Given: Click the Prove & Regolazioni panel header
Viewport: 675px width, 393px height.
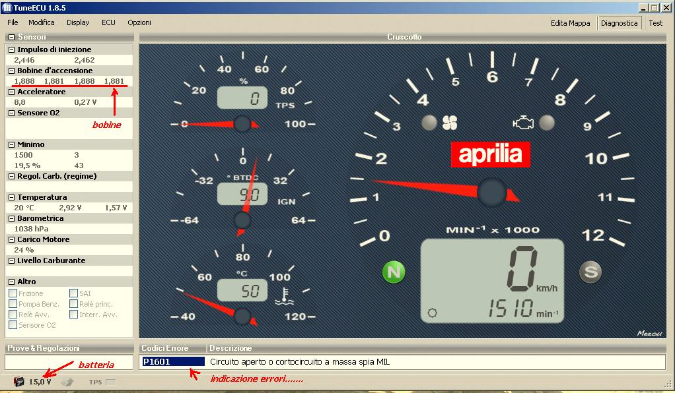Looking at the screenshot, I should [x=69, y=348].
